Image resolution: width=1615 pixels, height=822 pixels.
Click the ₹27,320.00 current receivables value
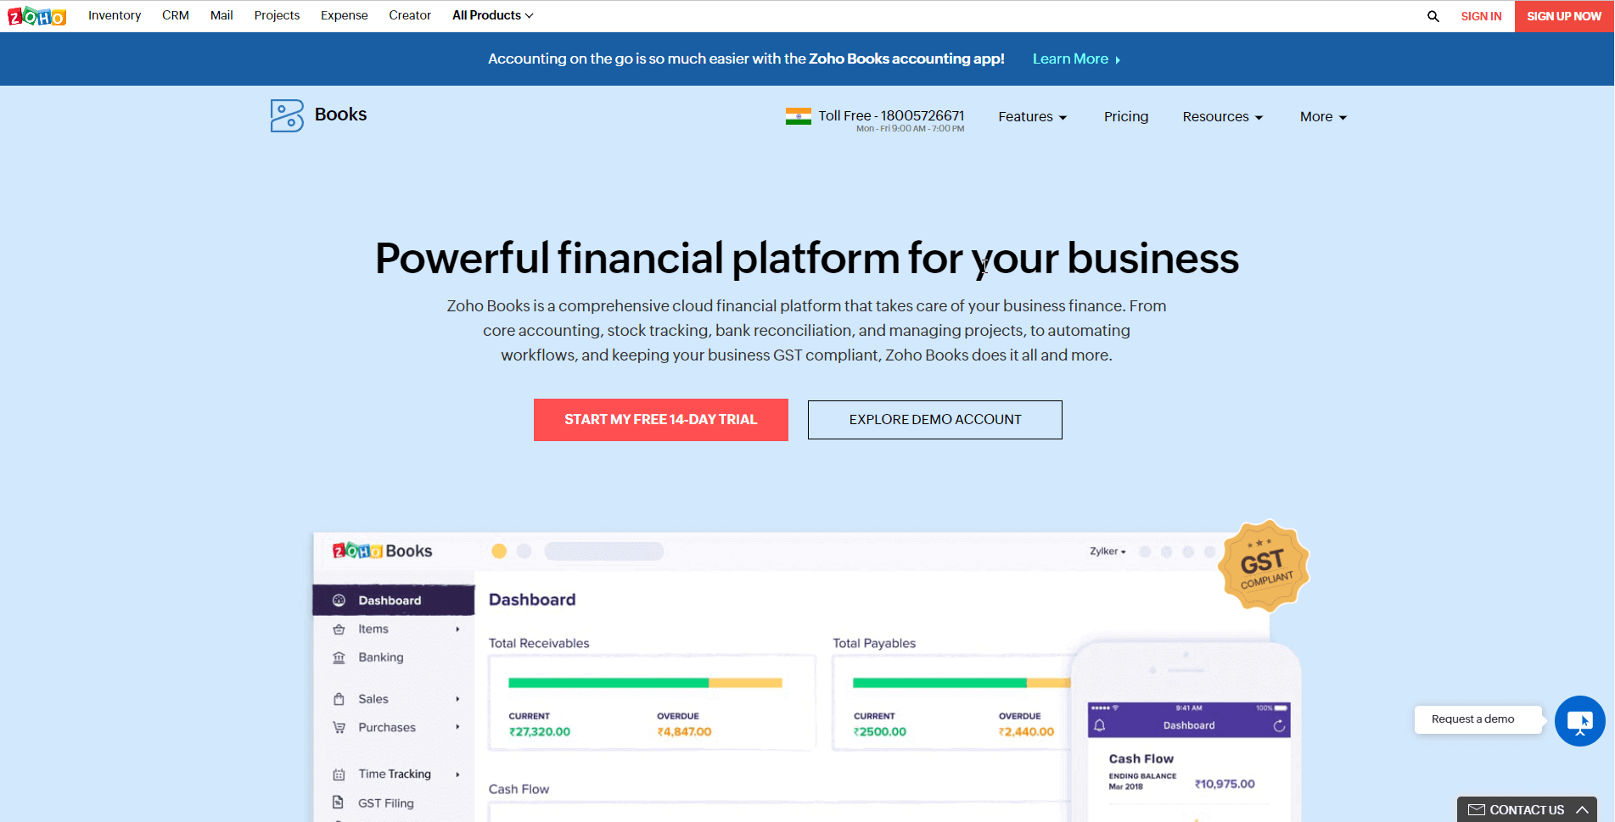tap(540, 732)
